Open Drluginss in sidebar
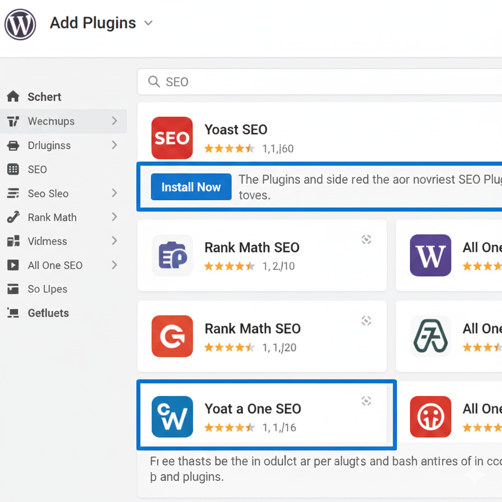502x502 pixels. (x=49, y=145)
